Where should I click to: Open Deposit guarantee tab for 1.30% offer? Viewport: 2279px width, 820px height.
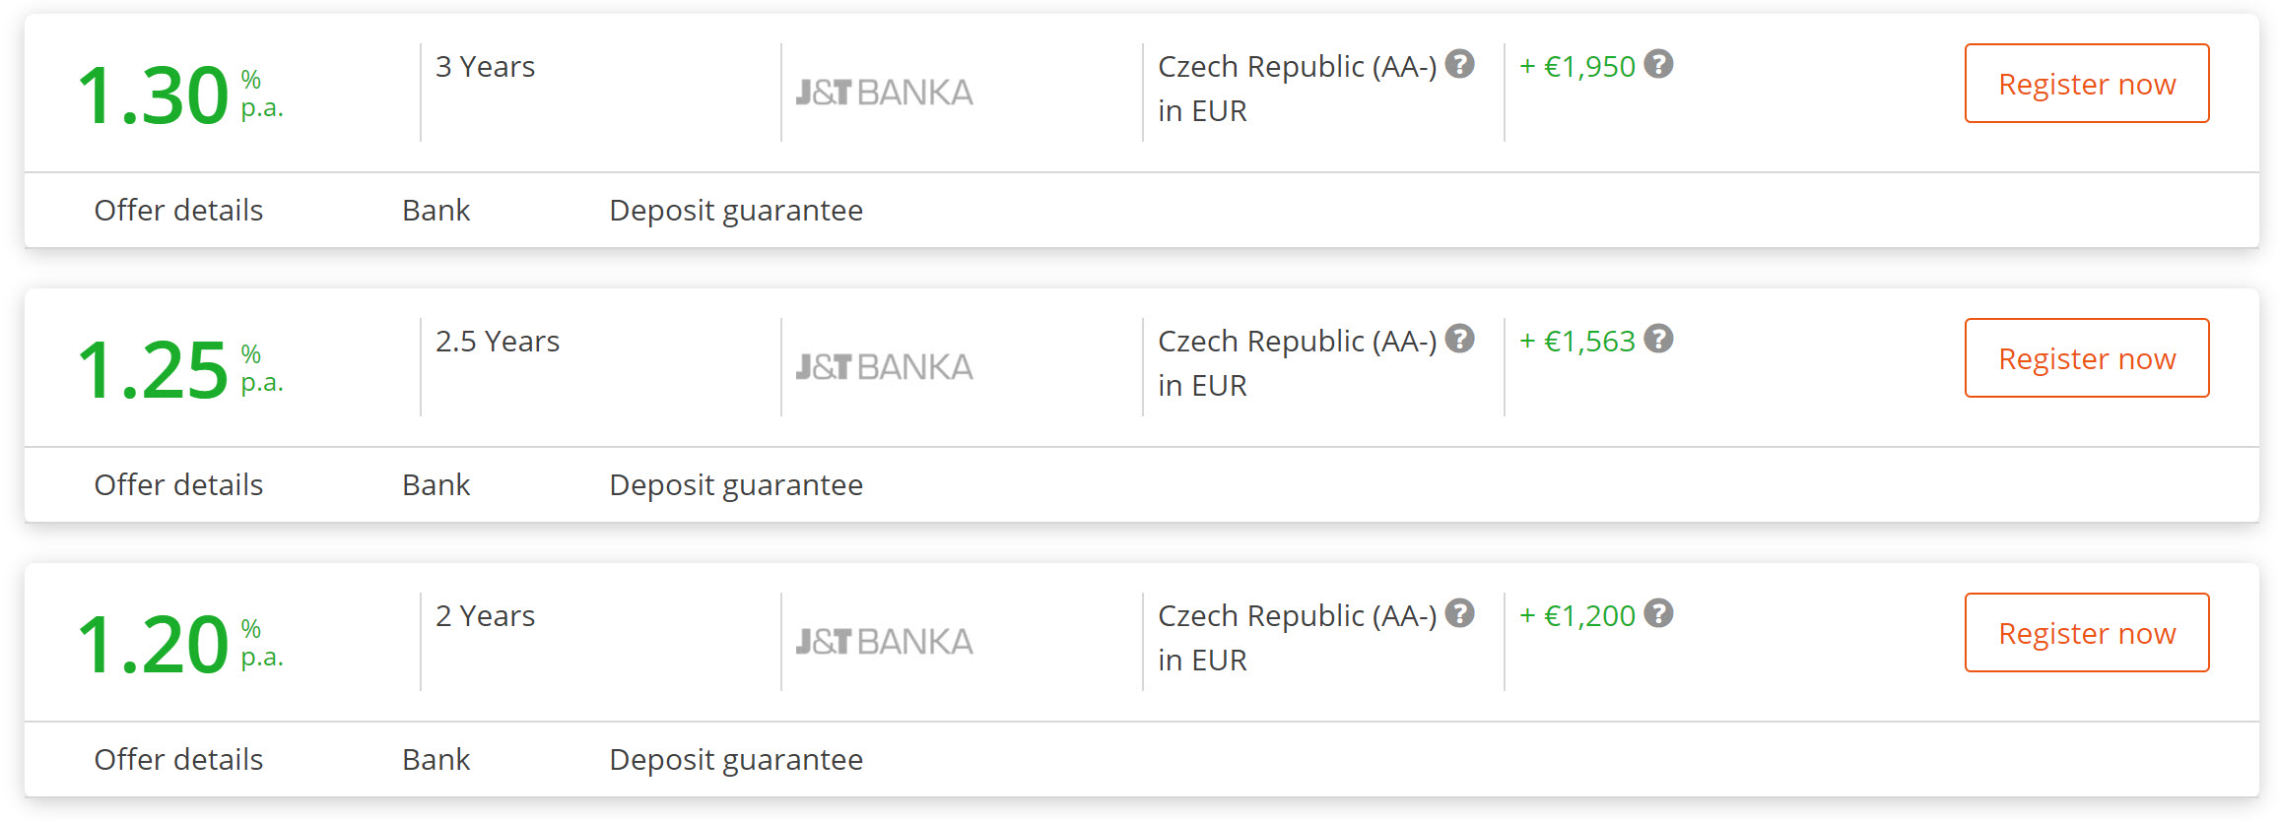pos(736,211)
